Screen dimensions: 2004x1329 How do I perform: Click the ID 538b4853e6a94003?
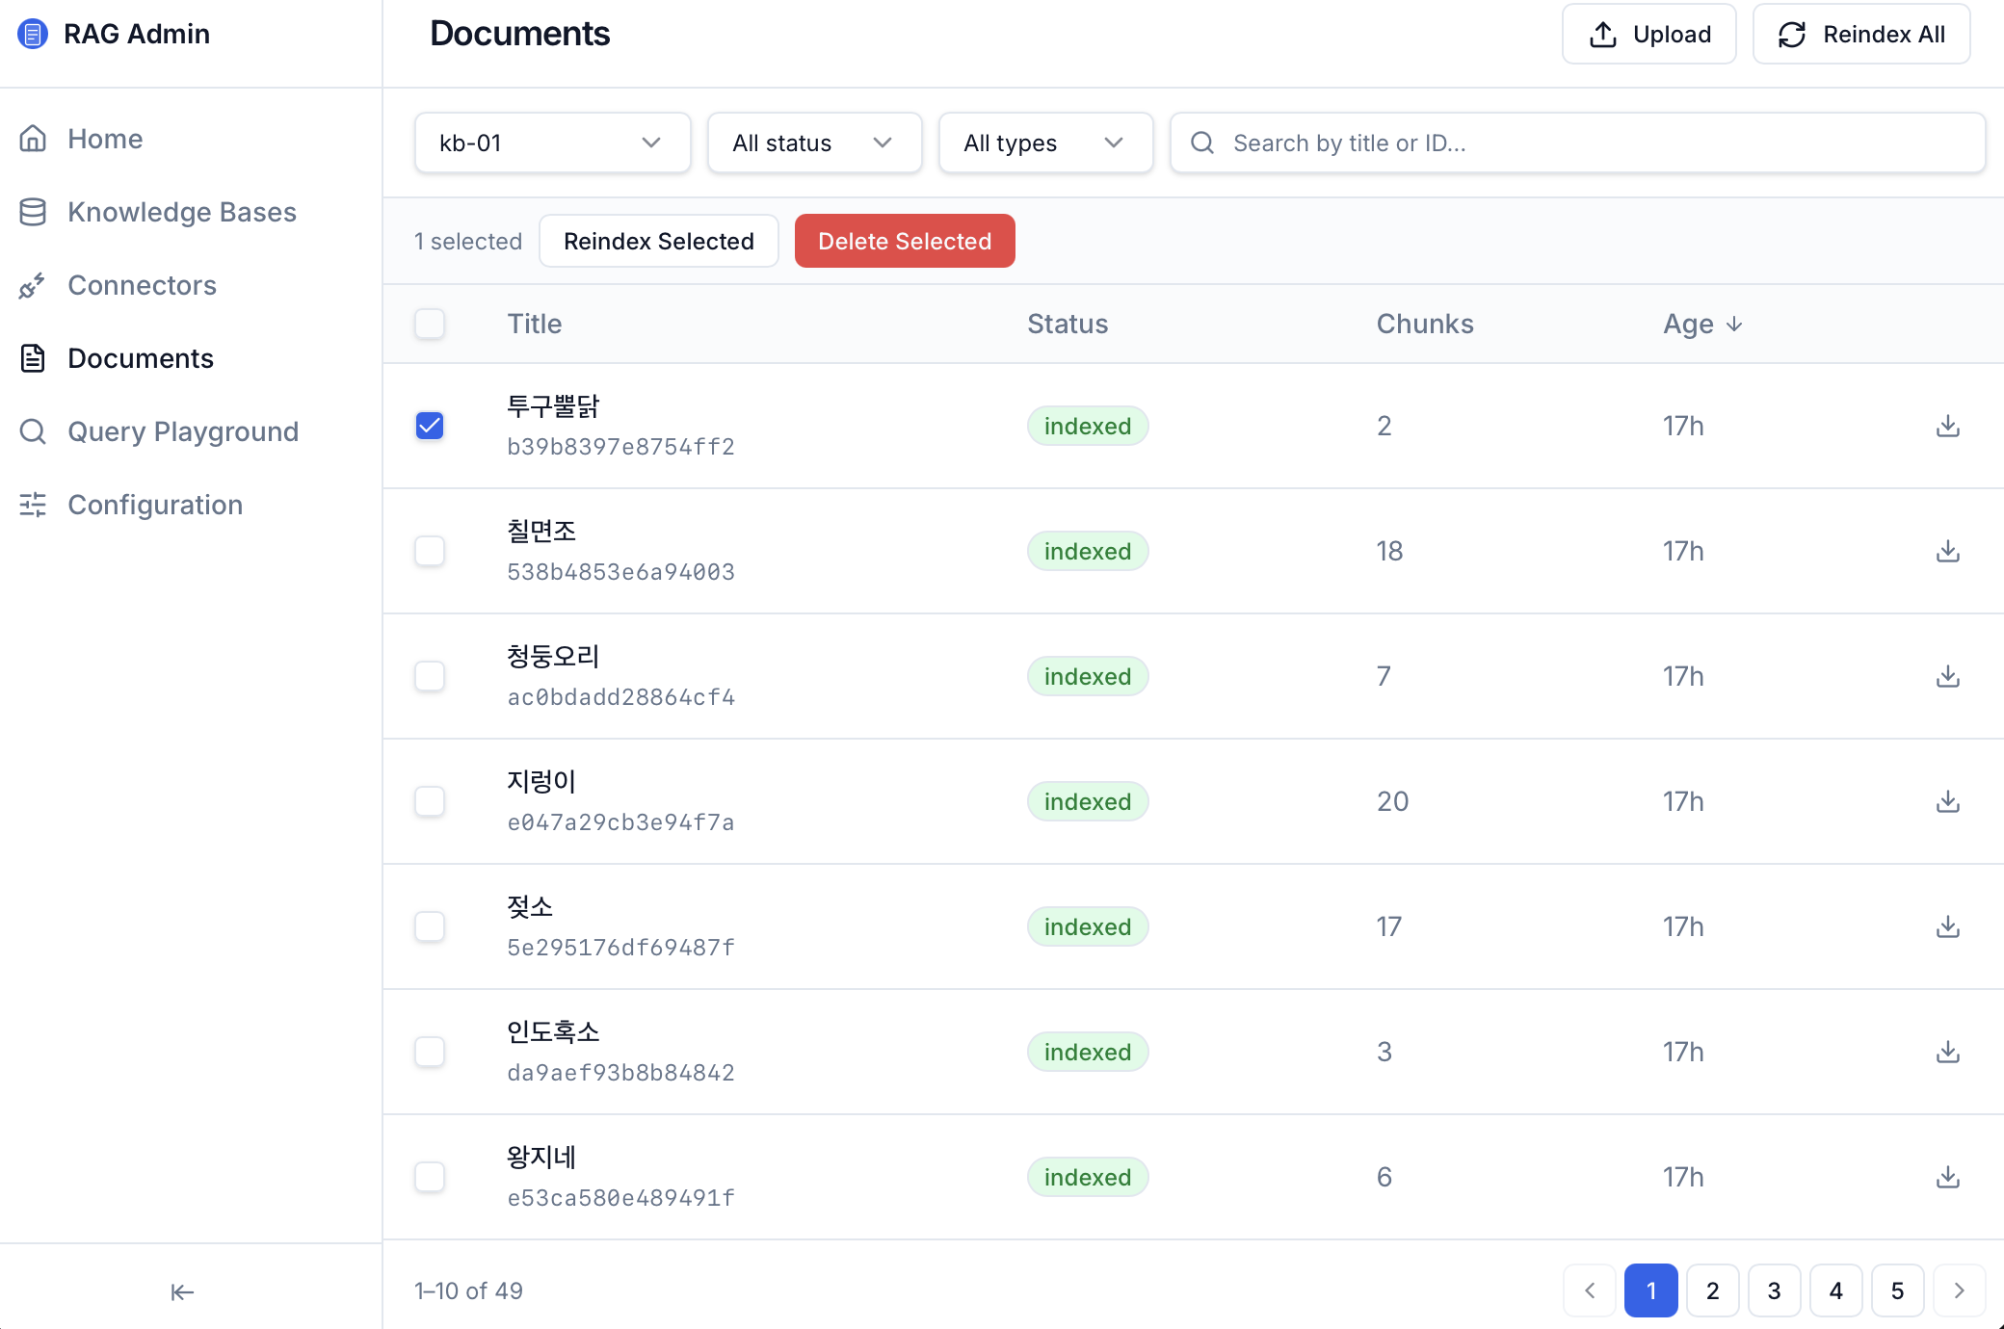click(x=621, y=572)
